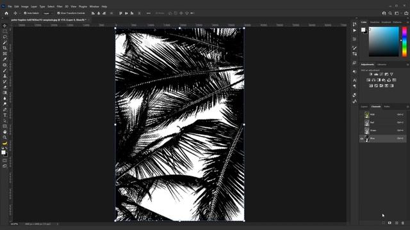Click the zoom percentage field in status bar
Screen dimensions: 410x230
point(14,224)
